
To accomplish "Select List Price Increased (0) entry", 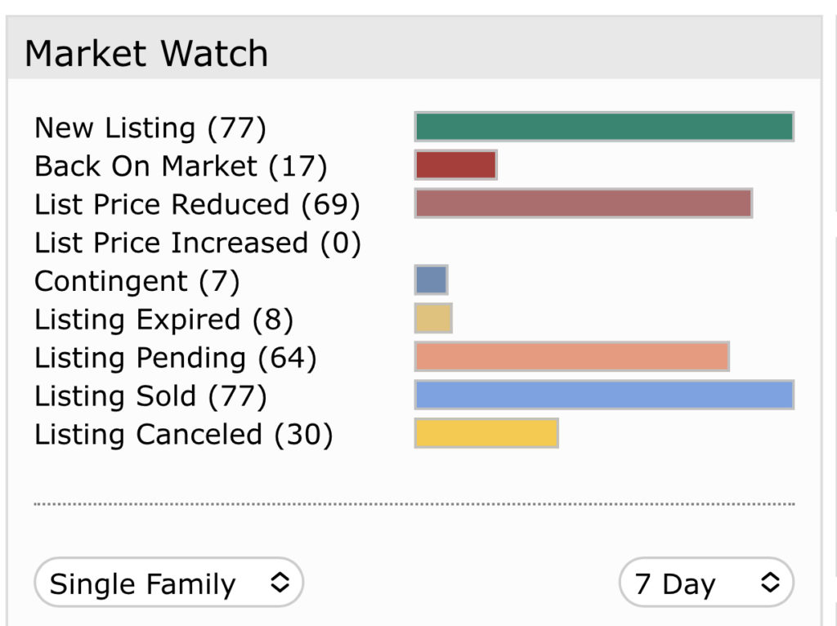I will (198, 243).
